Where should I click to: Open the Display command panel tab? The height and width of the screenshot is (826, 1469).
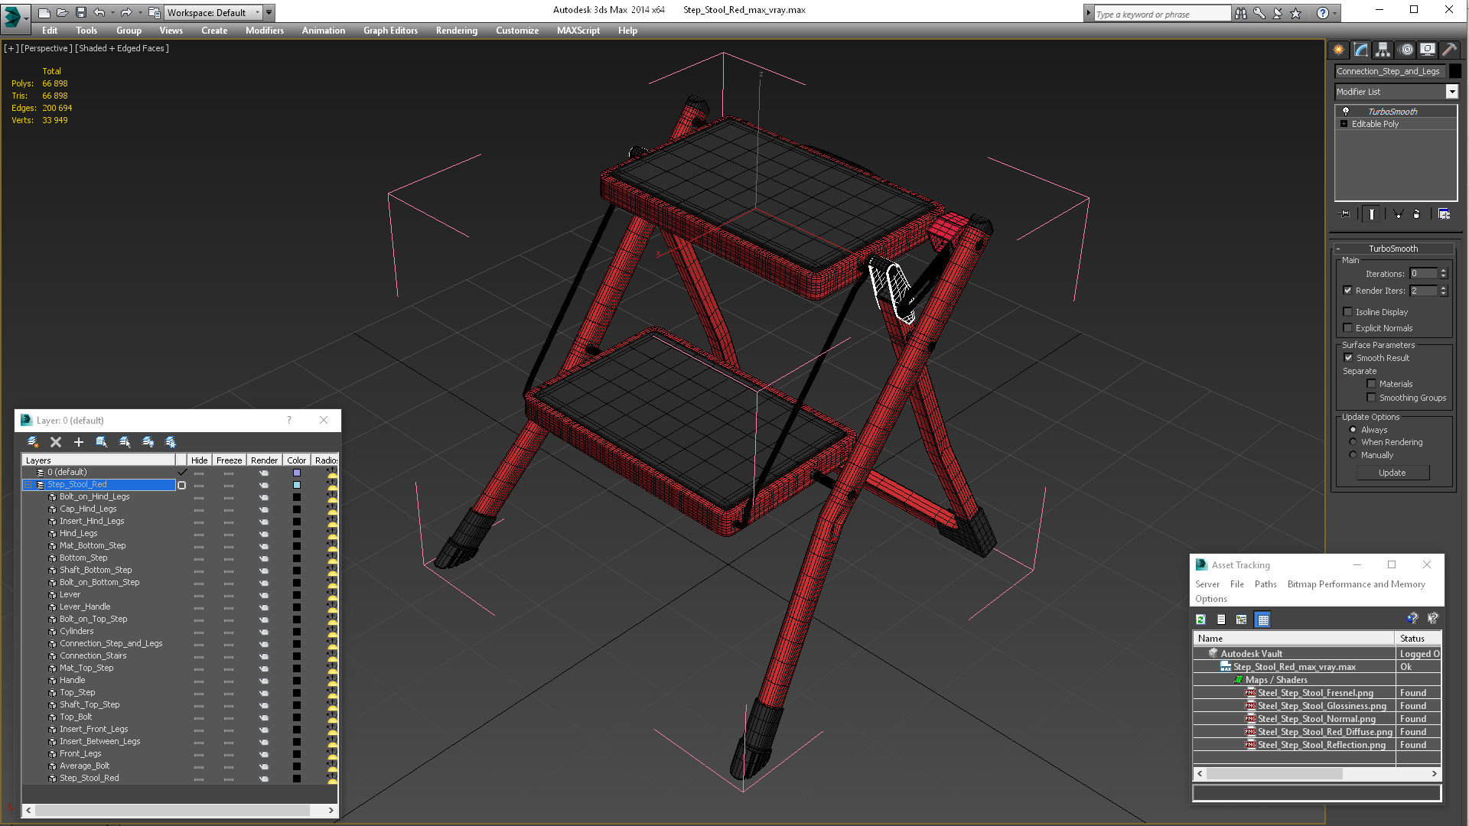tap(1428, 50)
